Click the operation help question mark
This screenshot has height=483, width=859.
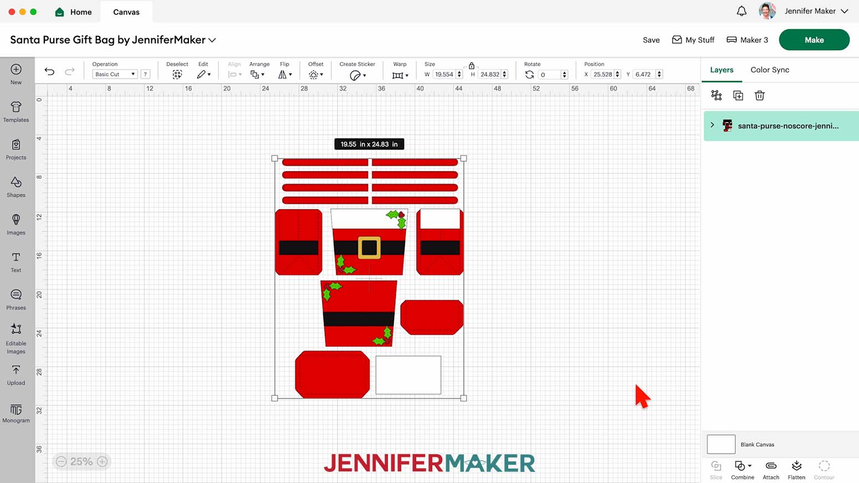[145, 74]
